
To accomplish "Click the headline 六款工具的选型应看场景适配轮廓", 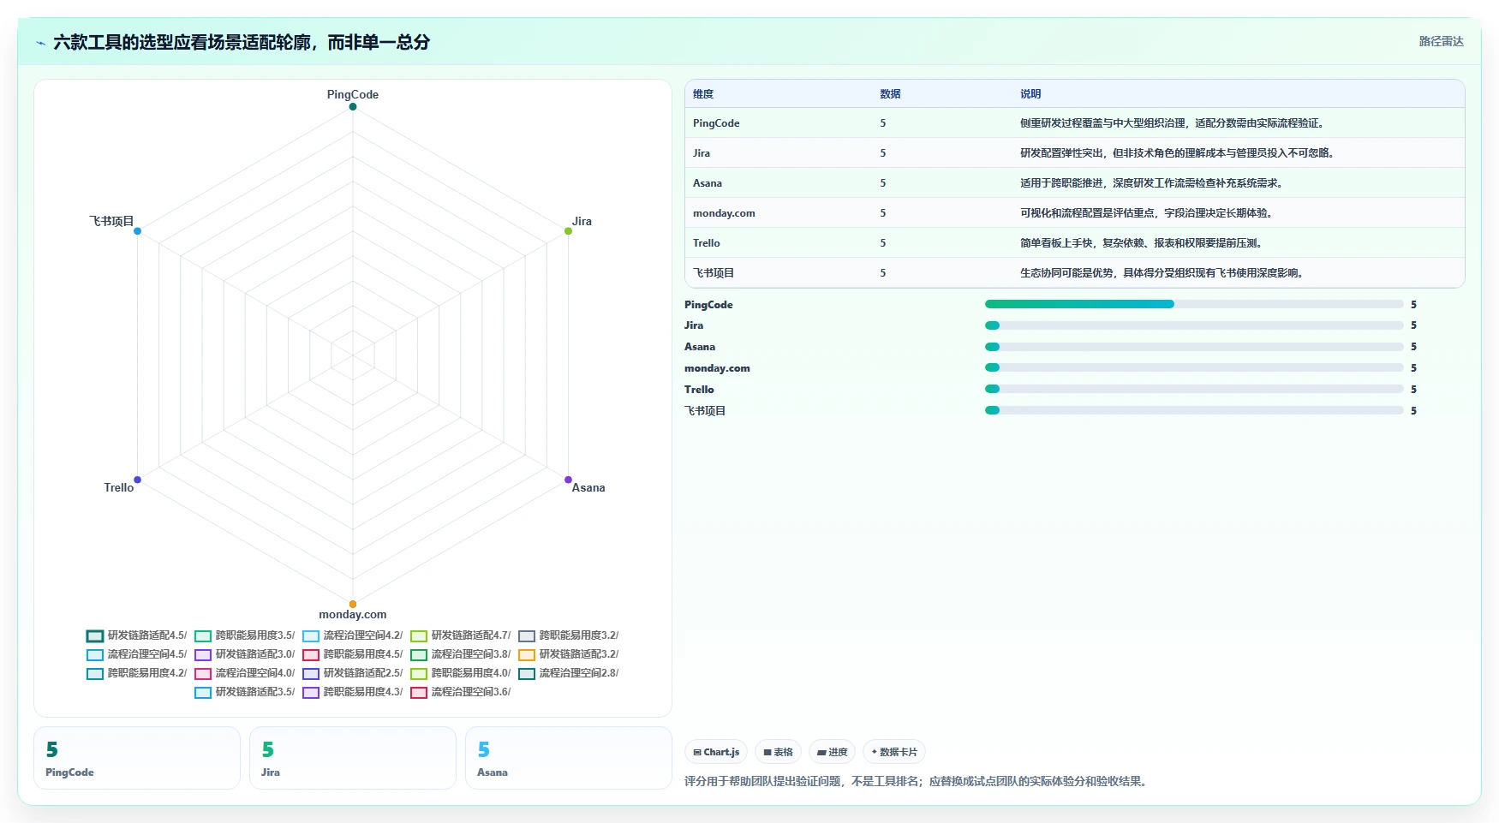I will (x=182, y=42).
